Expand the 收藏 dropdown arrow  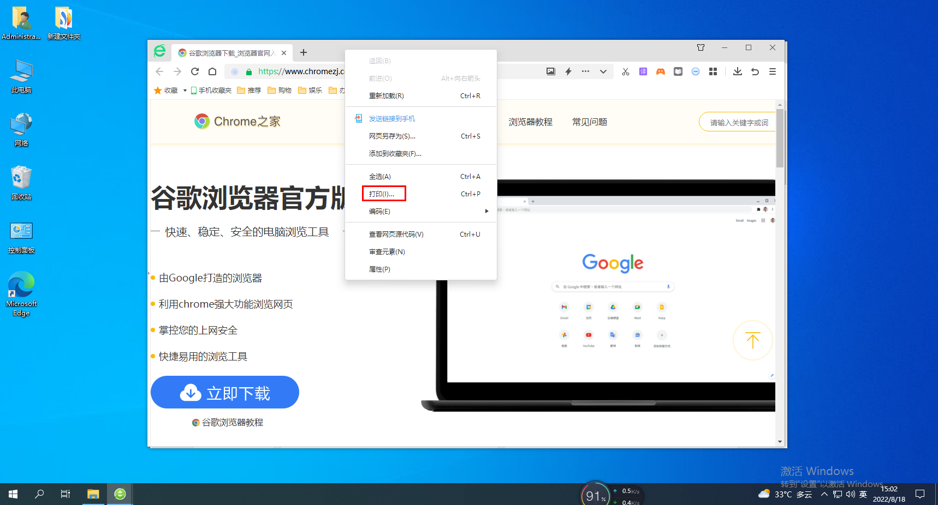click(x=185, y=91)
